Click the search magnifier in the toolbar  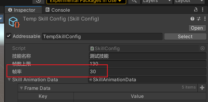tap(134, 1)
